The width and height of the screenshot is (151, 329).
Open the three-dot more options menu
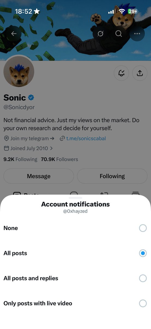pos(137,33)
